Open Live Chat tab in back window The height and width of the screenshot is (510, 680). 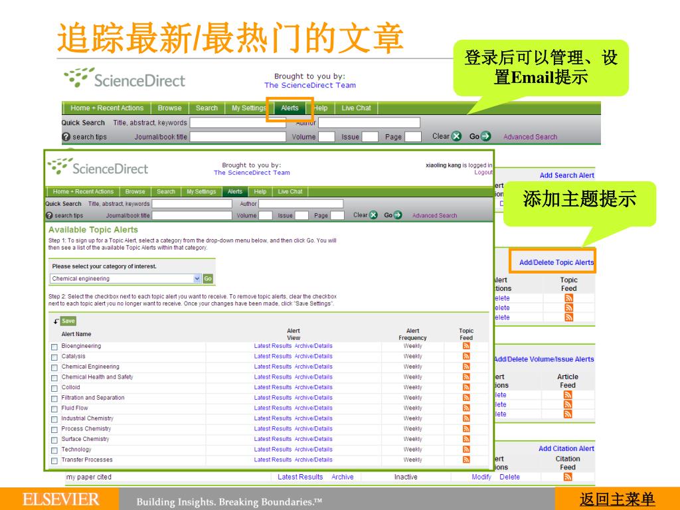coord(356,108)
